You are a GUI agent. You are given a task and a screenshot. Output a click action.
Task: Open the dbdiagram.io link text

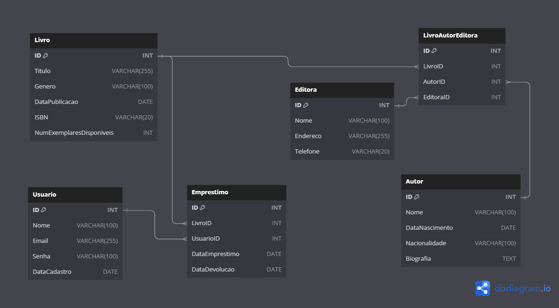coord(523,289)
